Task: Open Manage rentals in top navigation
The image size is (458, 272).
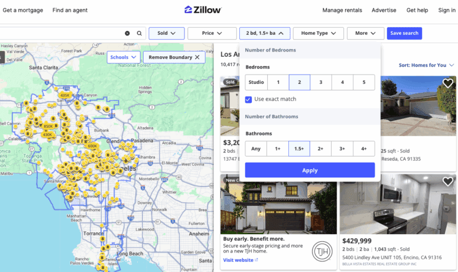Action: 342,10
